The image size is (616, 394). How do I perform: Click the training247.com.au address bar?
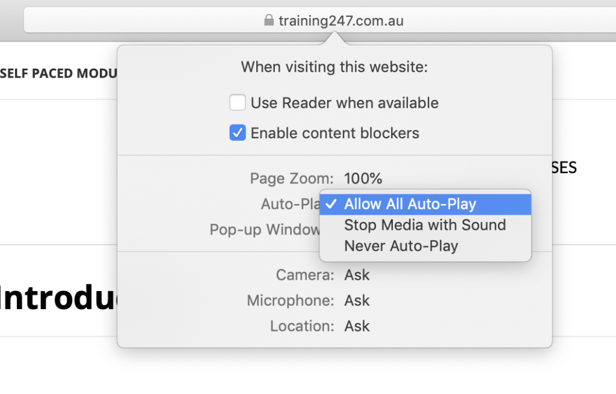click(x=340, y=21)
